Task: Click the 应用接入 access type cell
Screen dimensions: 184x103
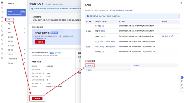Action: tap(89, 31)
